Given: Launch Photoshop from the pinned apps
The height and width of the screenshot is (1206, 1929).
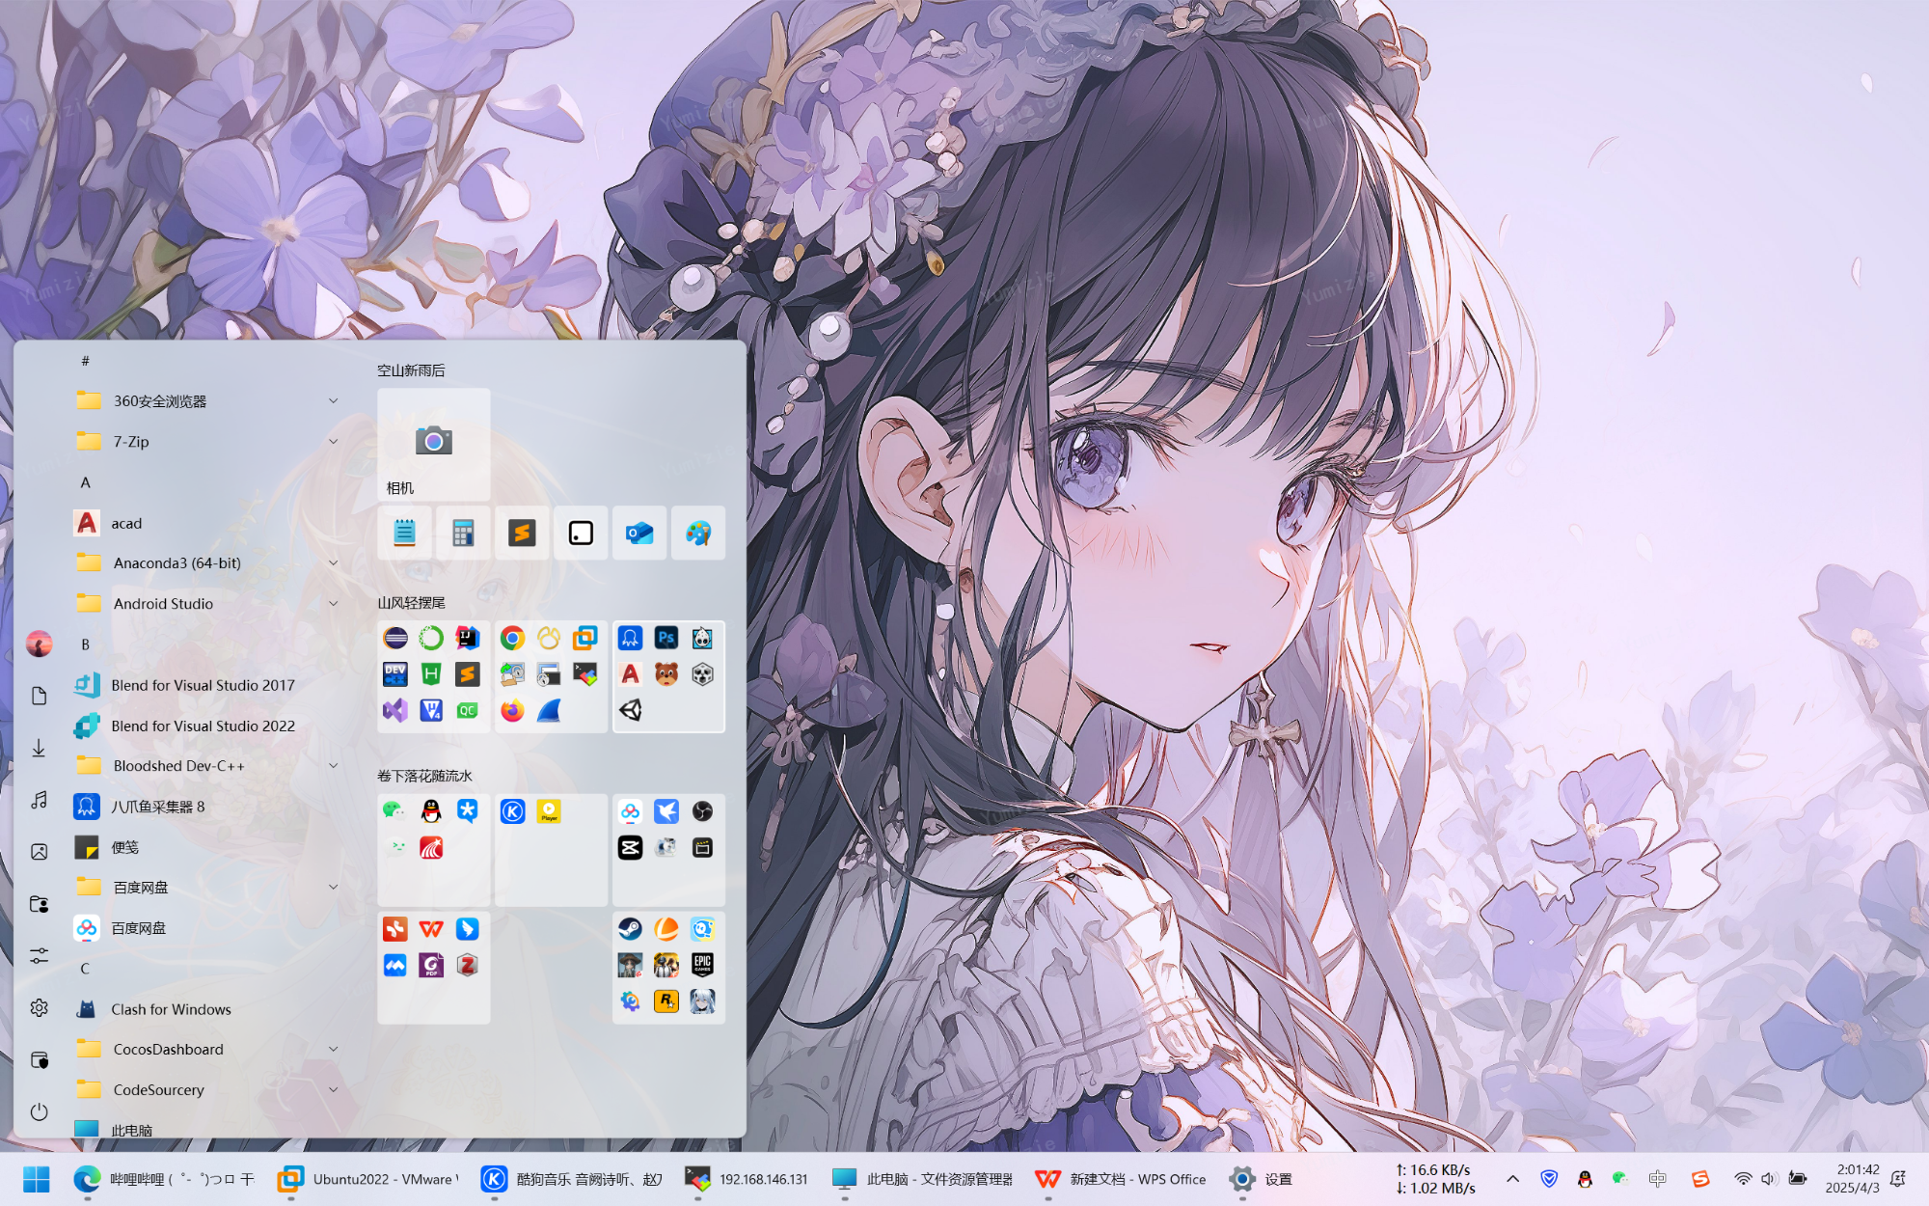Looking at the screenshot, I should (665, 638).
